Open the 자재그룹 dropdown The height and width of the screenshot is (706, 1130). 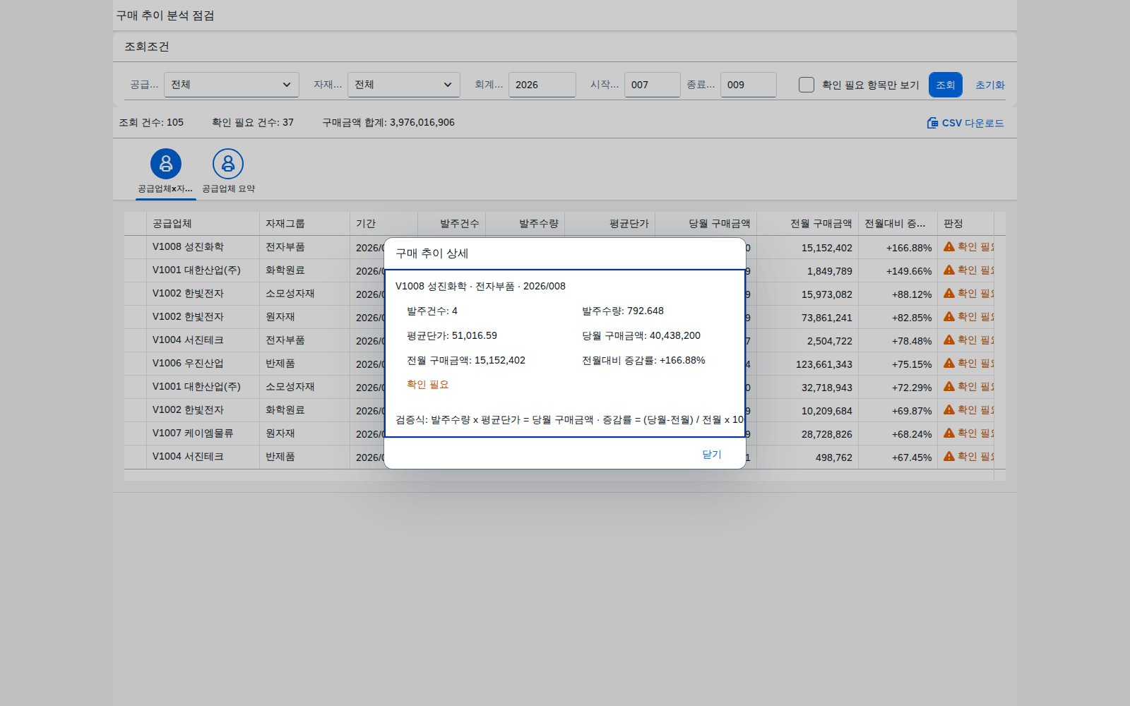pos(404,85)
